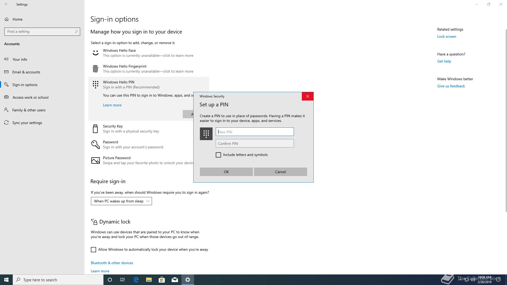Enable Include letters and symbols checkbox
Image resolution: width=507 pixels, height=285 pixels.
(218, 155)
